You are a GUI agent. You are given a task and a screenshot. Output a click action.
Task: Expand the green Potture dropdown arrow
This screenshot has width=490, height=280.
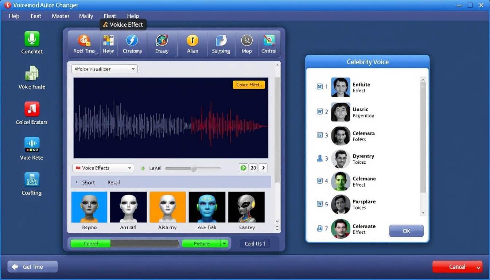(225, 244)
